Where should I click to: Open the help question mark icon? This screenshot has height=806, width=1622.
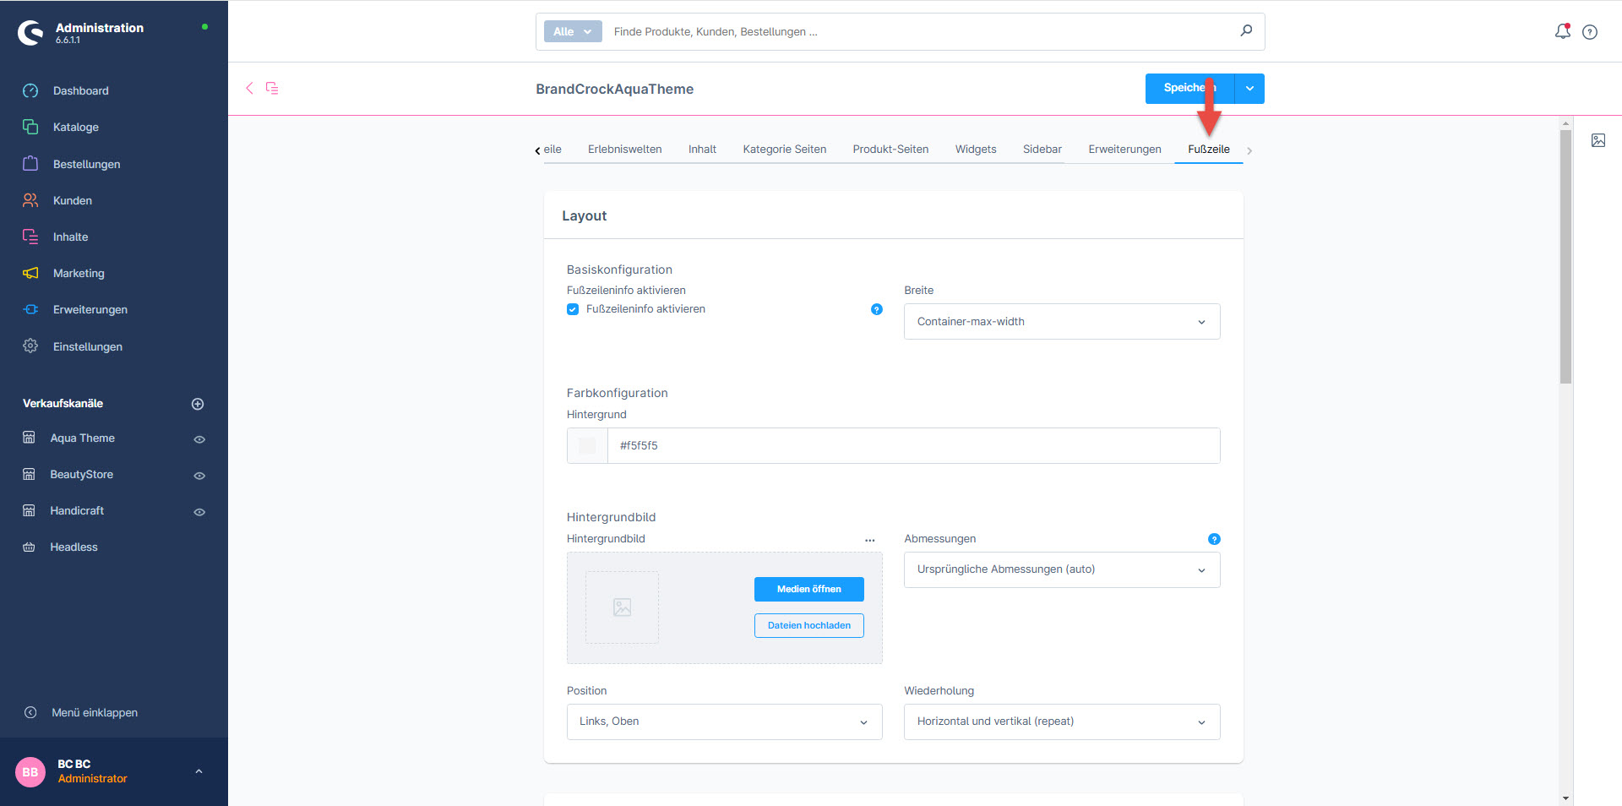[1590, 32]
